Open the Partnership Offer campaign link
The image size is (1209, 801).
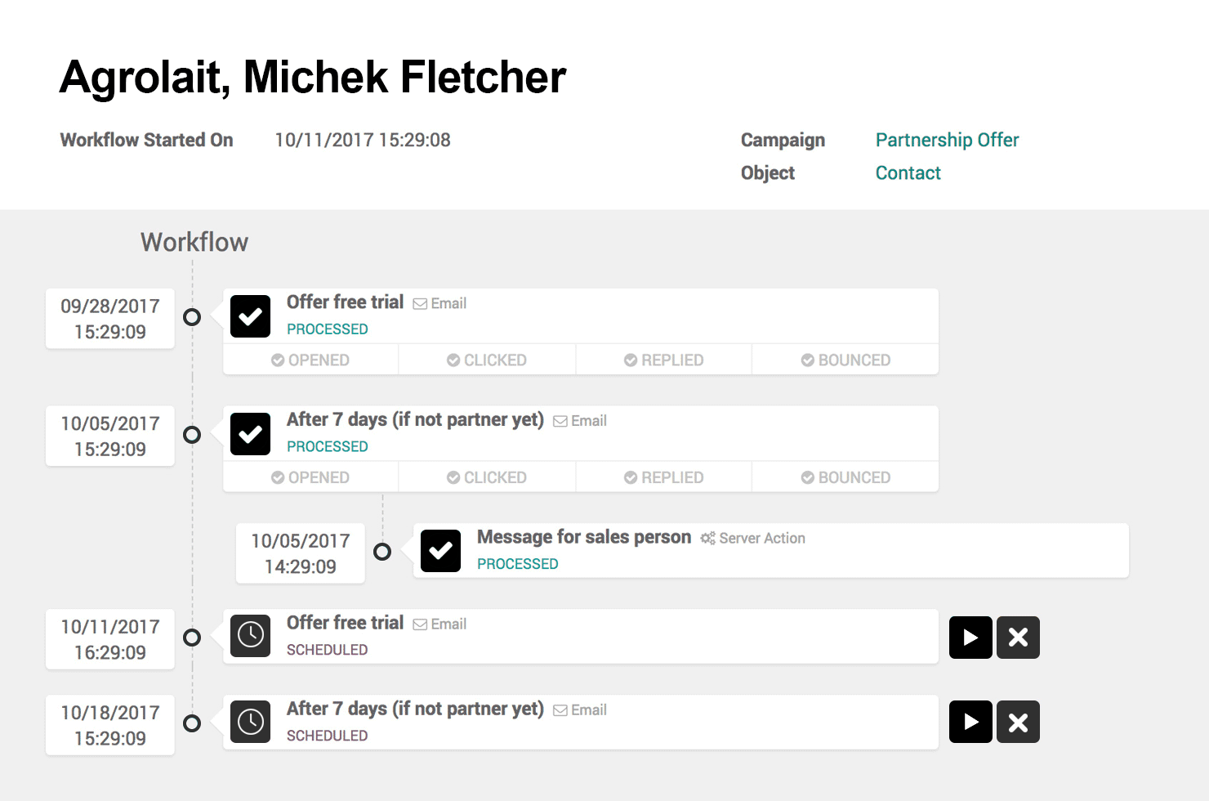coord(947,140)
